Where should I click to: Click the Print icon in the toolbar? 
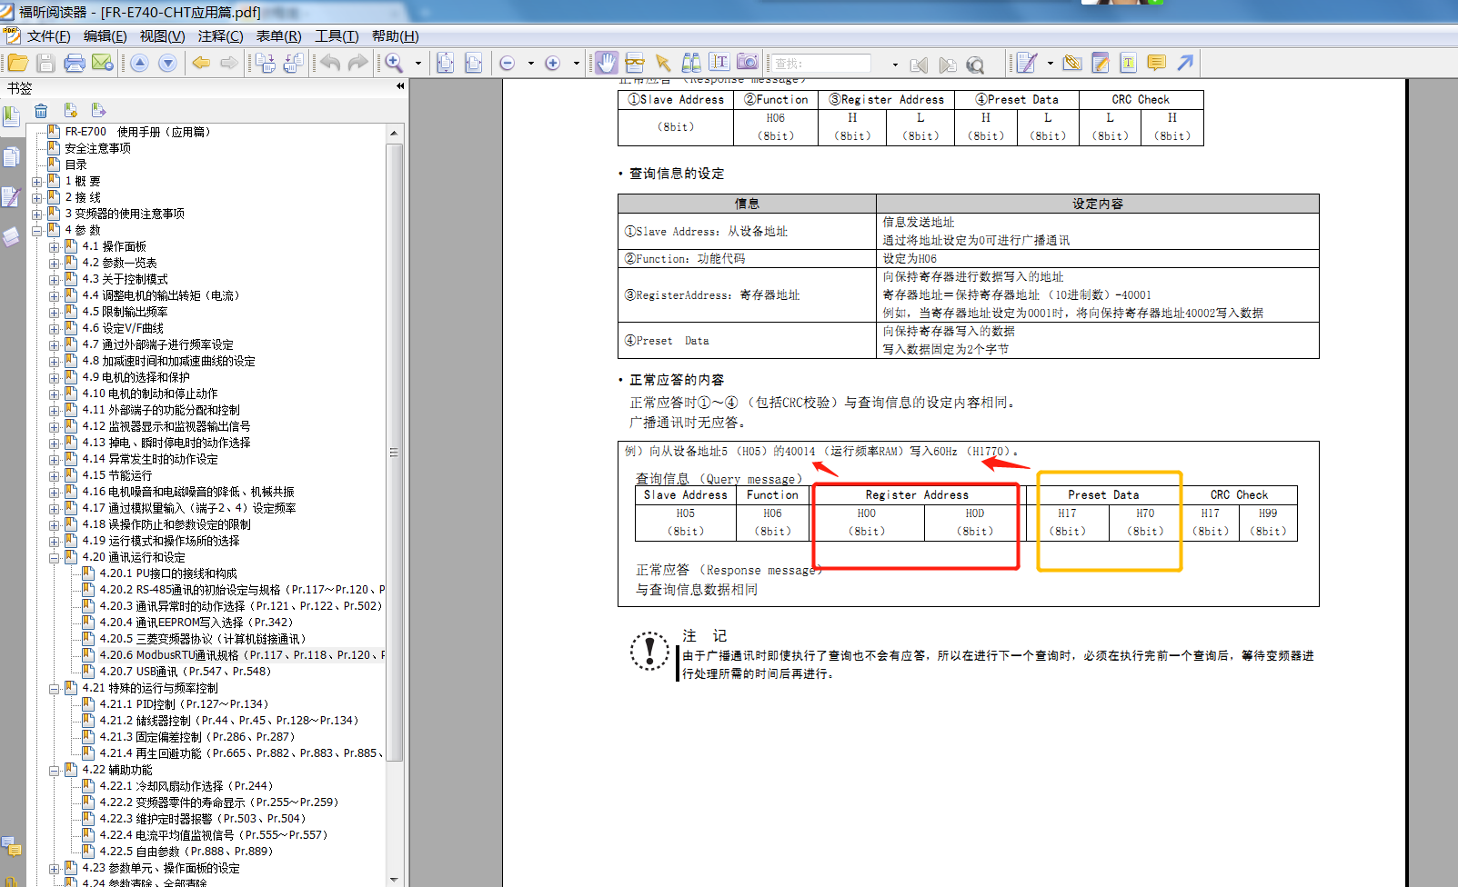75,63
